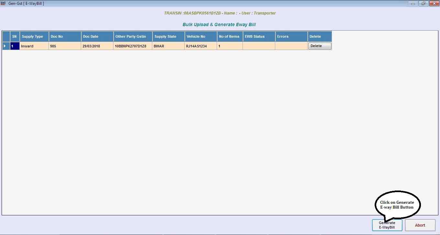
Task: Select the Supply Type column header
Action: pyautogui.click(x=34, y=36)
